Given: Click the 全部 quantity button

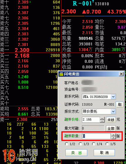Looking at the screenshot, I should point(111,128).
